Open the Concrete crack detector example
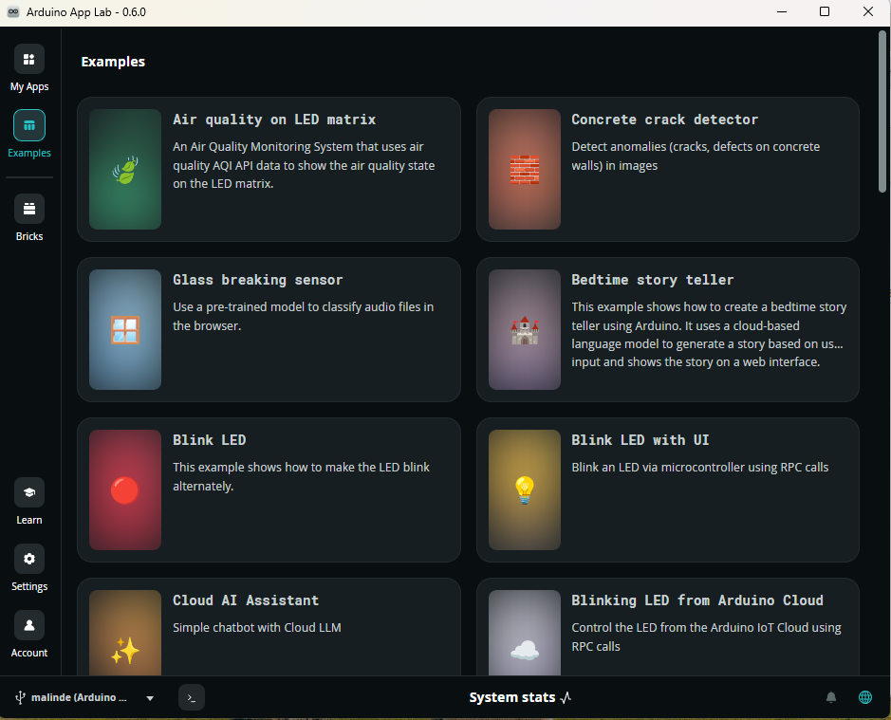 click(x=664, y=120)
